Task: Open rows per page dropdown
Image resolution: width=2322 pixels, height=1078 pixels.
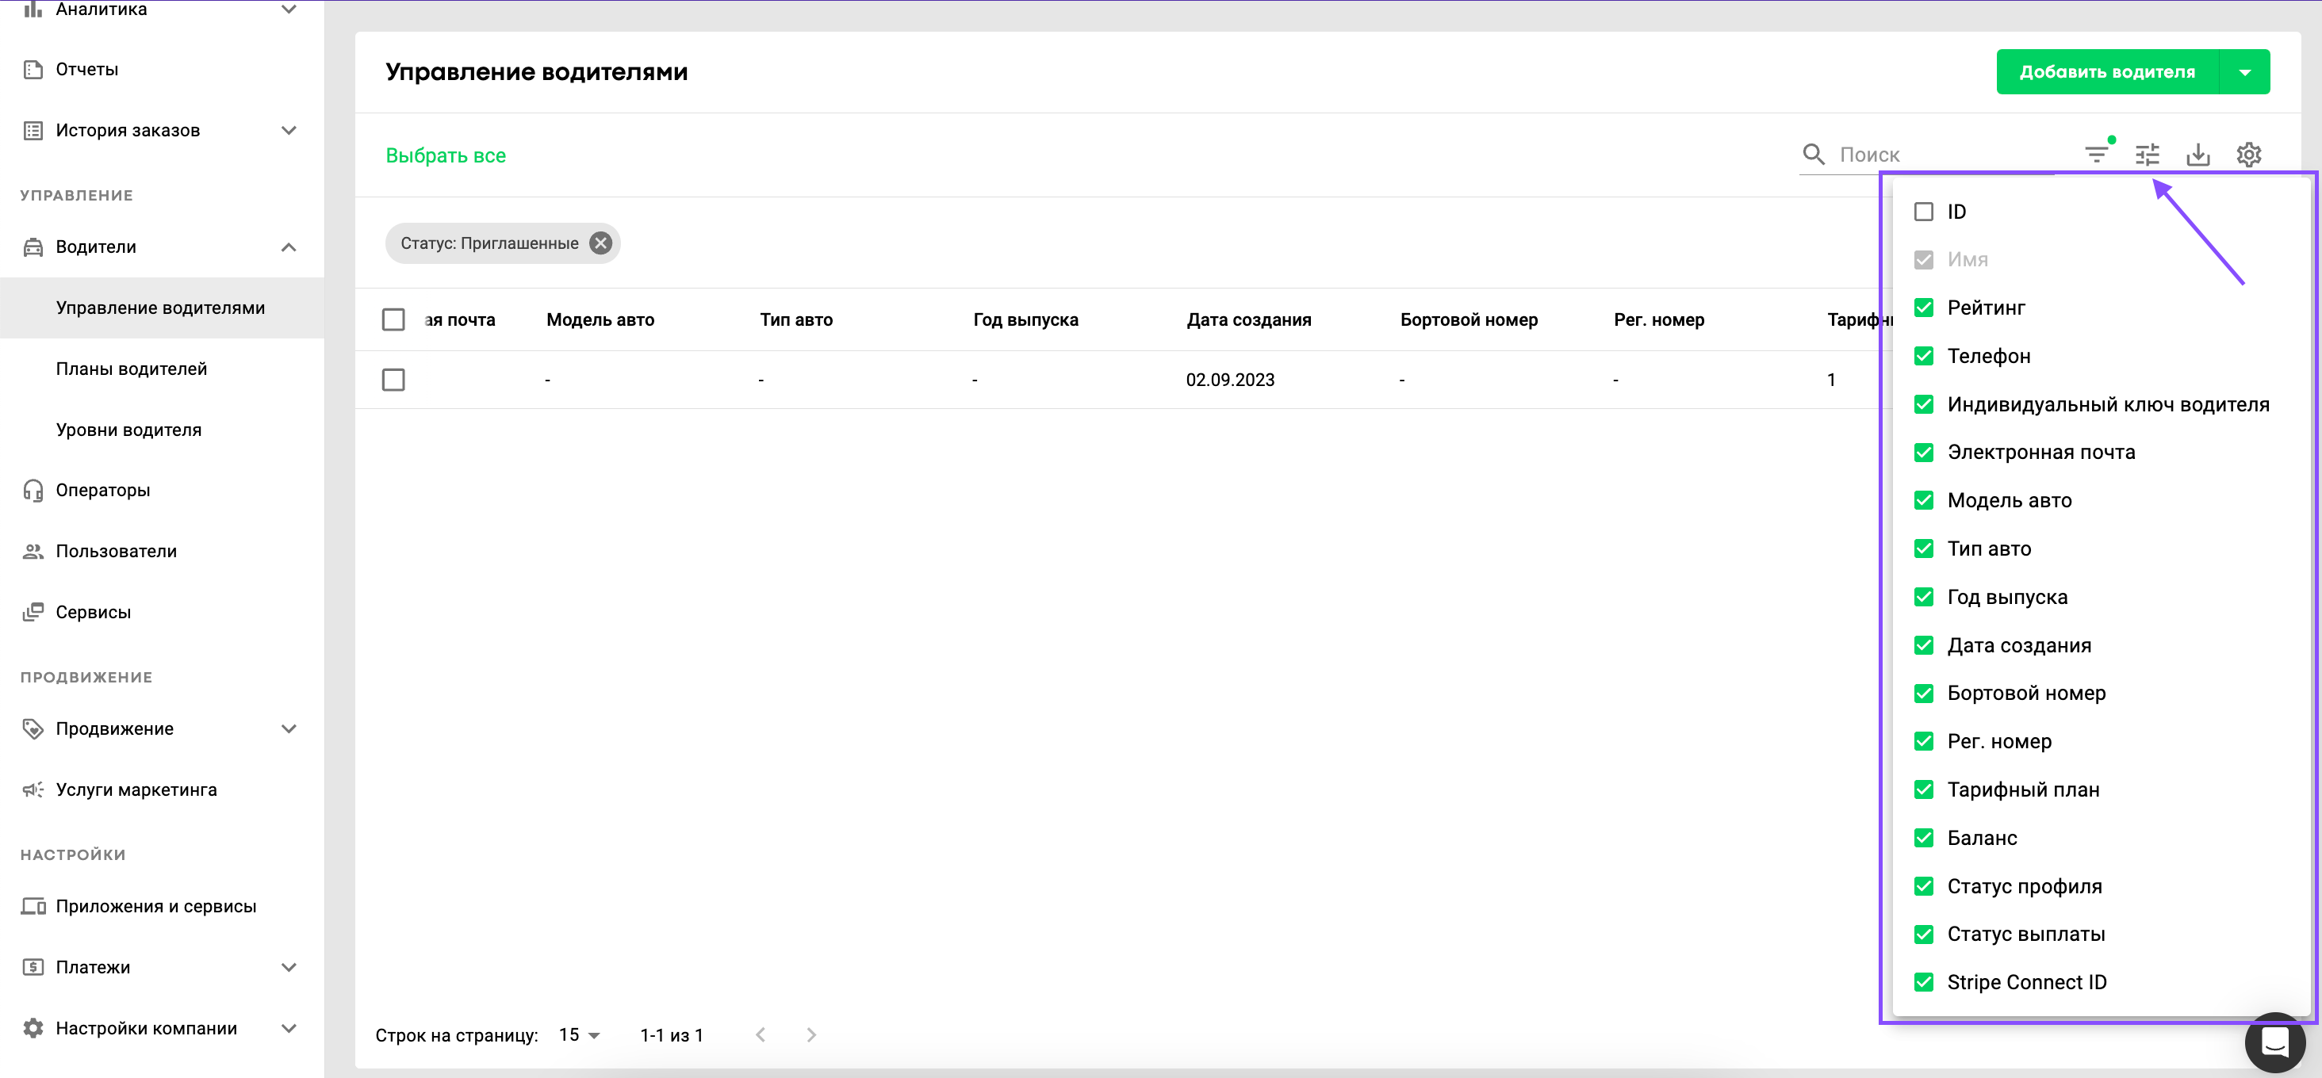Action: 580,1034
